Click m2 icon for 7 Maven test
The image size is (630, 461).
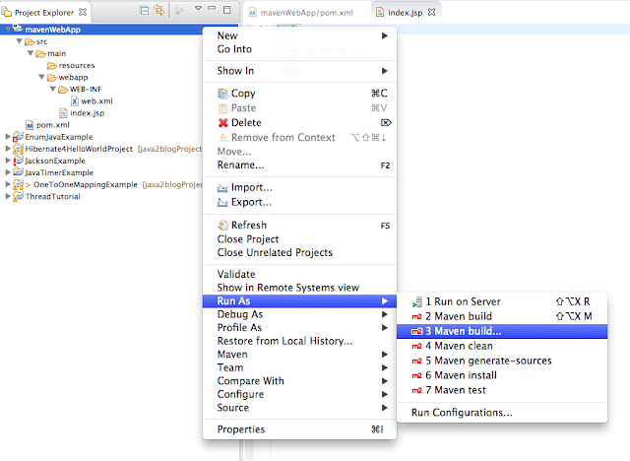[x=417, y=390]
